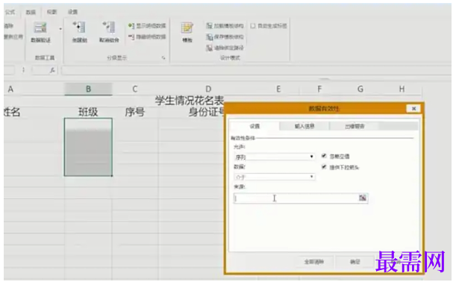The width and height of the screenshot is (459, 285).
Task: Click the 全部清除 button
Action: tap(313, 262)
